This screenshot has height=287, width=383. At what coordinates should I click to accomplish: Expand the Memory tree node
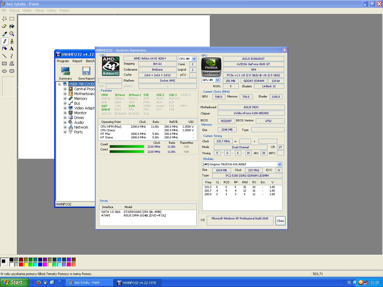click(x=65, y=98)
